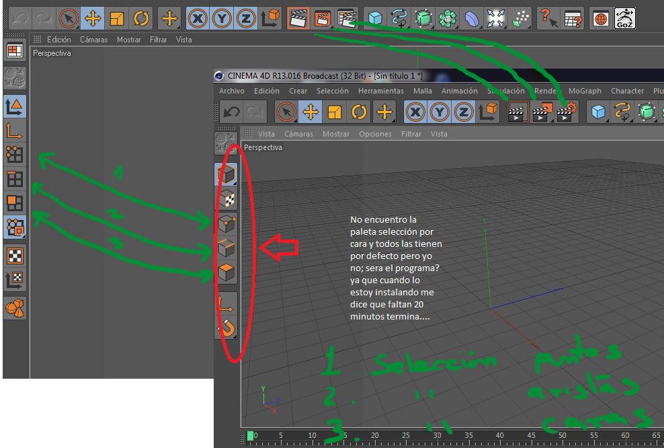Toggle magnet Snap in front window sidebar
This screenshot has width=664, height=448.
tap(226, 327)
